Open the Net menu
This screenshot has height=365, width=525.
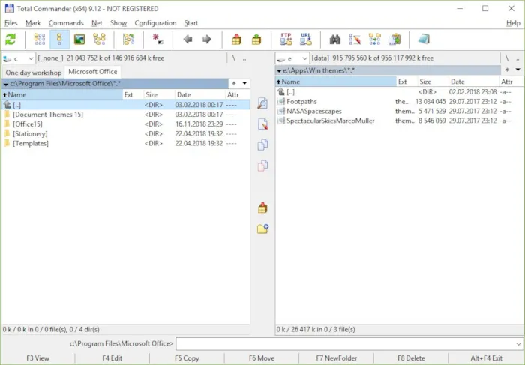97,23
